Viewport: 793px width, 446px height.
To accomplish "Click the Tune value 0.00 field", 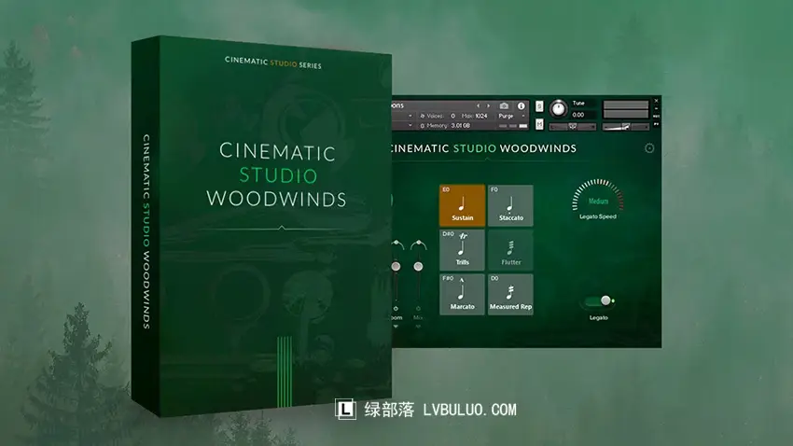I will coord(584,115).
